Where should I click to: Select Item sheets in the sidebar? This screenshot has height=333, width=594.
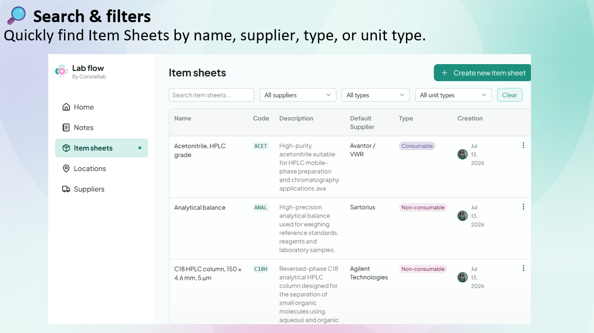101,148
